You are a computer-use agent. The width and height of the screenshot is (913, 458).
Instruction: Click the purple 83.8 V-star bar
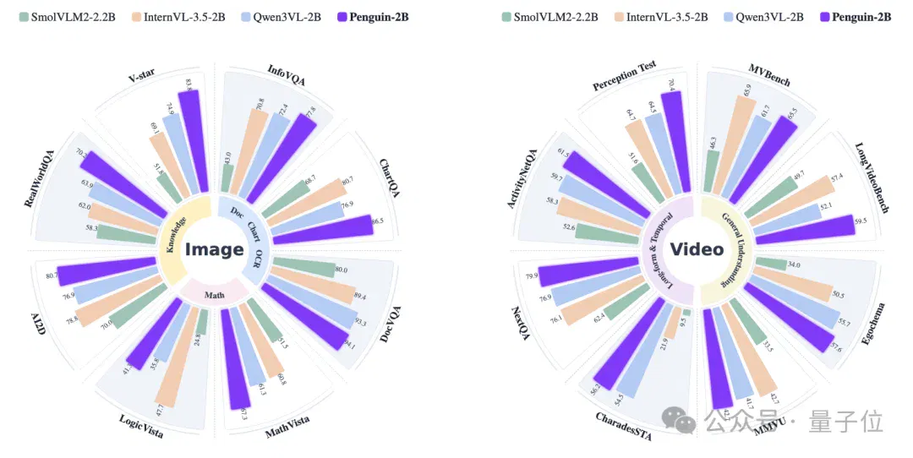(x=194, y=141)
